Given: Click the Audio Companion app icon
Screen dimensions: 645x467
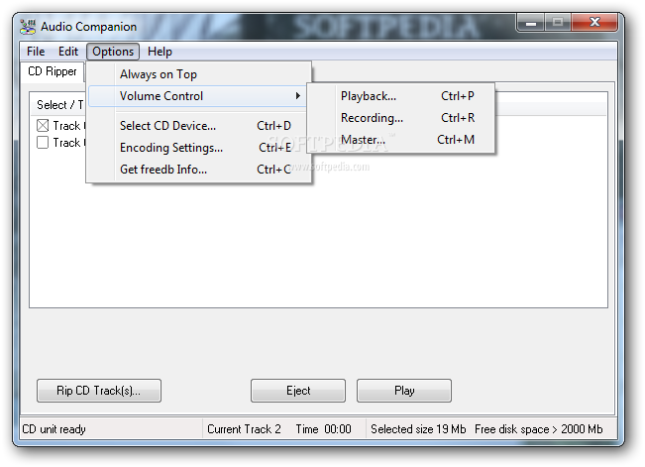Looking at the screenshot, I should pyautogui.click(x=28, y=27).
